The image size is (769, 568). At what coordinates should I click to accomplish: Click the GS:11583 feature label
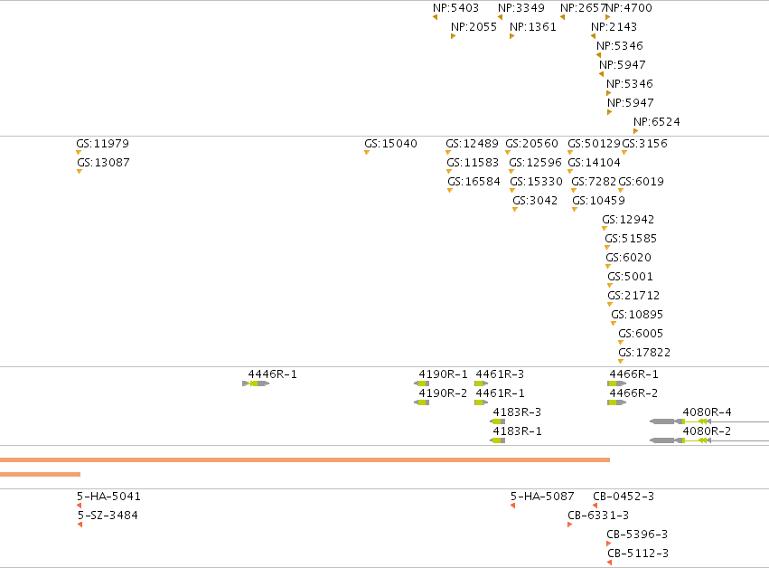[x=473, y=163]
